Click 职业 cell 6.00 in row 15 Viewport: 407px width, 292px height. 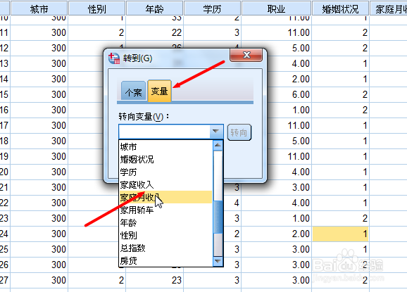coord(277,94)
